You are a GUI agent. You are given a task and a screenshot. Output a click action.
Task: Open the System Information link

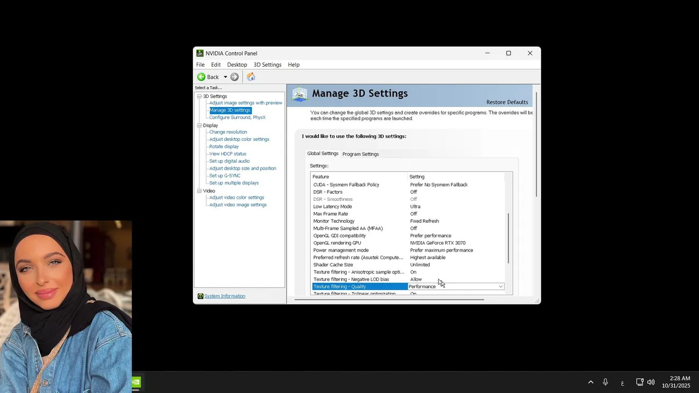224,296
